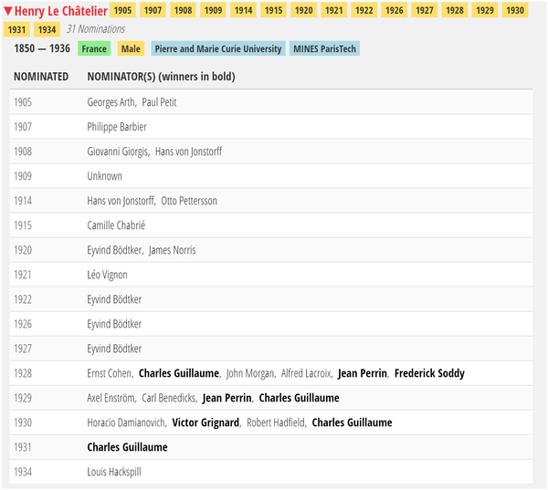Image resolution: width=548 pixels, height=490 pixels.
Task: Open the Henry Le Châtelier name link
Action: click(x=61, y=11)
